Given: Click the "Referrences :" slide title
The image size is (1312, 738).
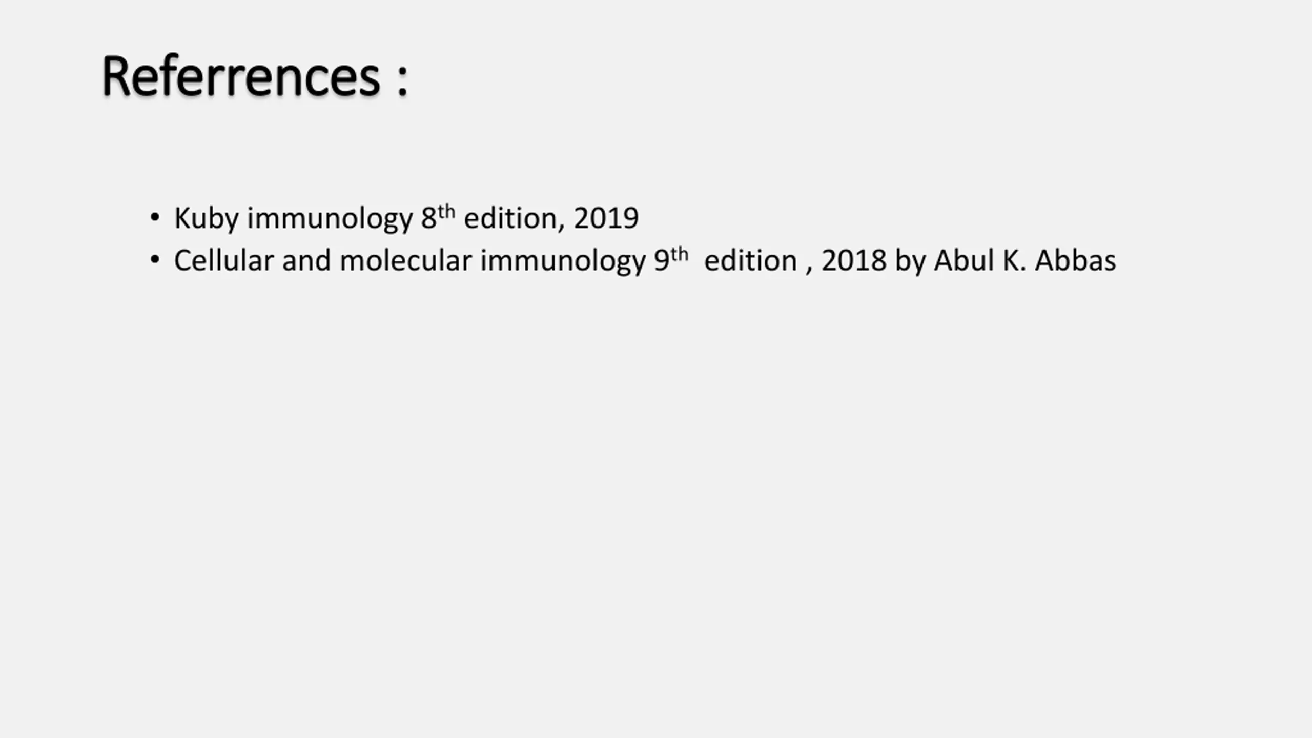Looking at the screenshot, I should click(241, 77).
